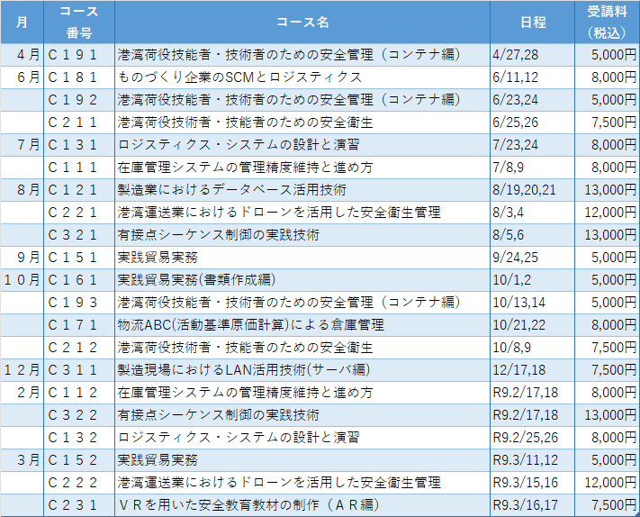Image resolution: width=640 pixels, height=517 pixels.
Task: Select the date cell R9.2/25,26
Action: pyautogui.click(x=527, y=437)
